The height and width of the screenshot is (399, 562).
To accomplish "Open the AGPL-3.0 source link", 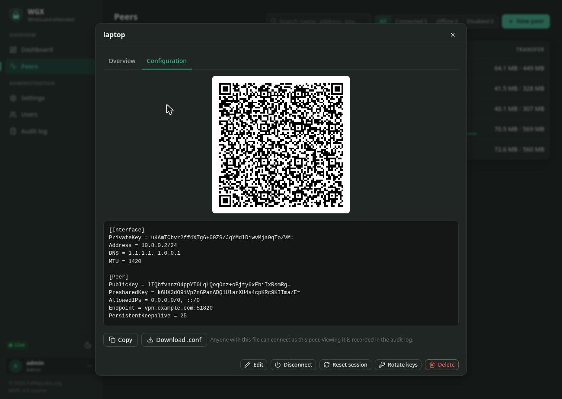I will [28, 390].
